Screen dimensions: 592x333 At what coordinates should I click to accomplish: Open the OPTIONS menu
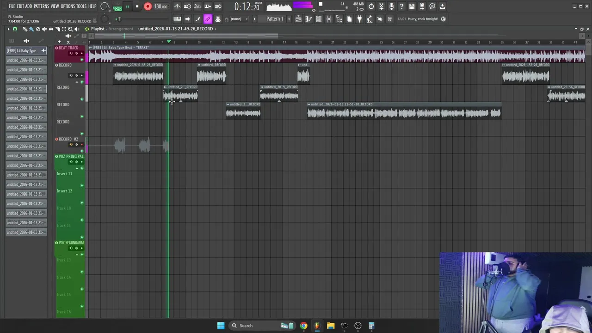coord(68,6)
